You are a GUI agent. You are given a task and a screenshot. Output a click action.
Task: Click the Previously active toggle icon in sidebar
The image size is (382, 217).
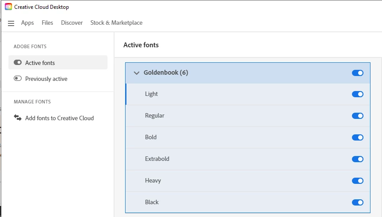(x=18, y=79)
